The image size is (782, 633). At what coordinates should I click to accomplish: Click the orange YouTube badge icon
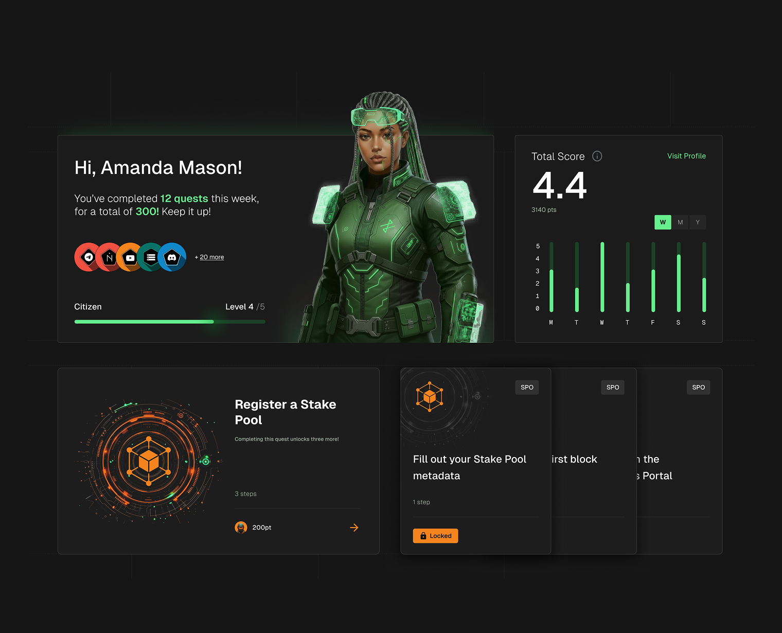tap(130, 257)
